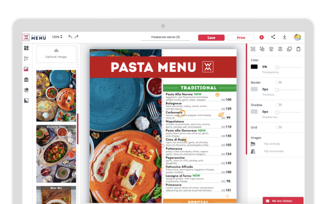Open the food items burger icon panel

(26, 80)
